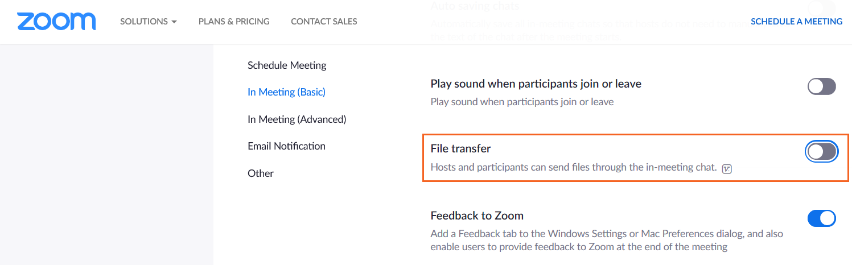Click the File transfer description text
Image resolution: width=852 pixels, height=265 pixels.
(x=573, y=167)
